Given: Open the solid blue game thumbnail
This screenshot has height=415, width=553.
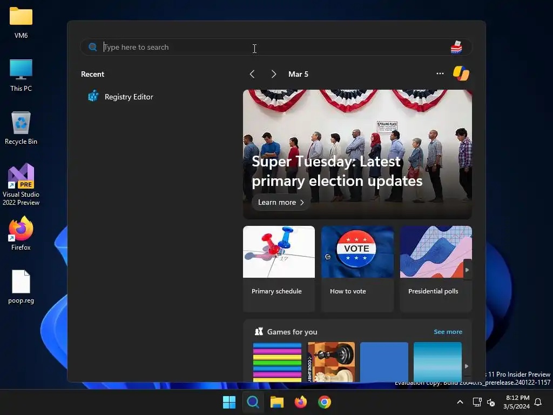Looking at the screenshot, I should coord(384,362).
